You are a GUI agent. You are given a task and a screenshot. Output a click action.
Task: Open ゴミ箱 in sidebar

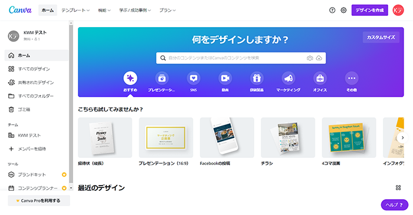tap(37, 110)
